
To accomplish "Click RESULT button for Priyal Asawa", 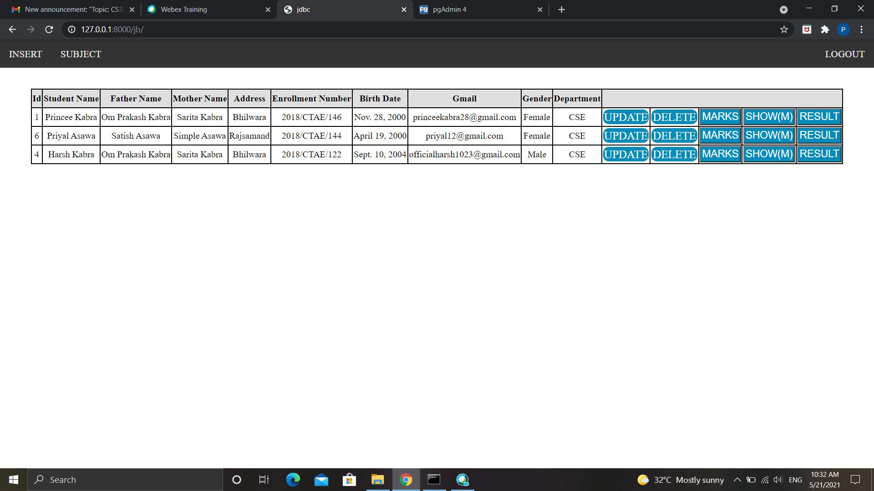I will (819, 135).
